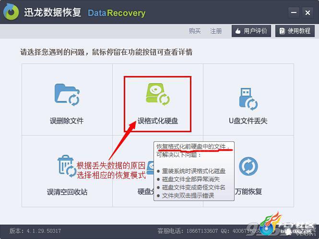
Task: Click the deleted files folder recovery icon
Action: point(67,95)
